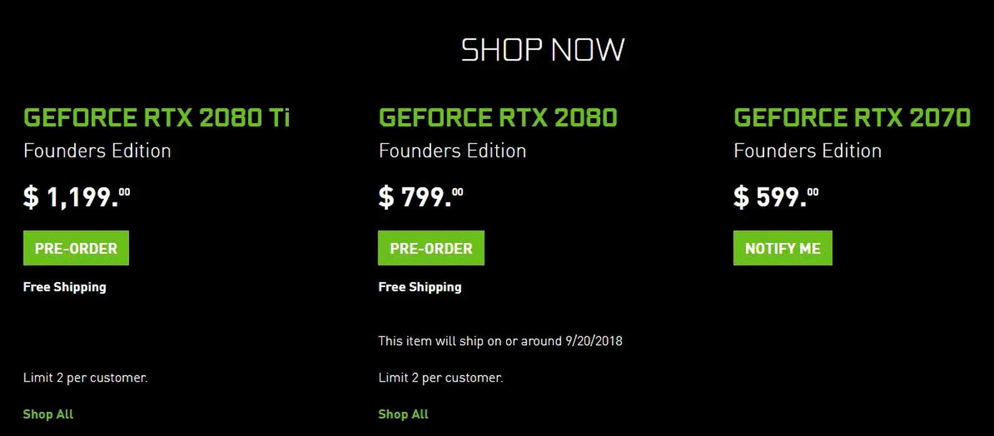
Task: Click Free Shipping under the RTX 2080
Action: click(x=420, y=287)
